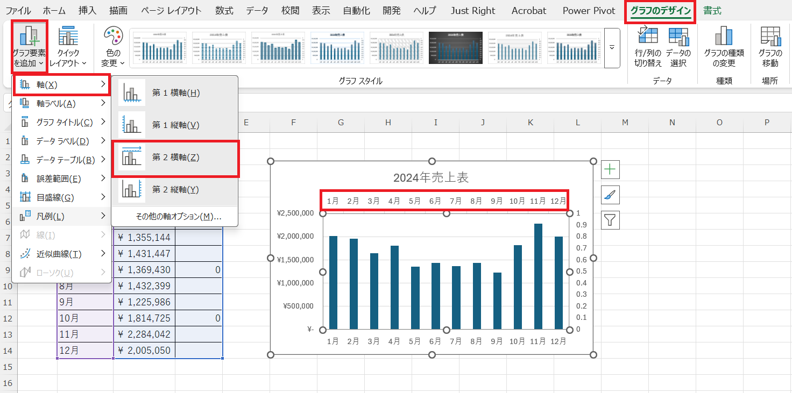Viewport: 792px width, 393px height.
Task: Choose 第 2 横軸(Z) option
Action: click(x=175, y=158)
